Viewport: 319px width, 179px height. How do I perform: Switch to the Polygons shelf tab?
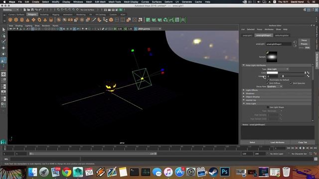(32, 14)
